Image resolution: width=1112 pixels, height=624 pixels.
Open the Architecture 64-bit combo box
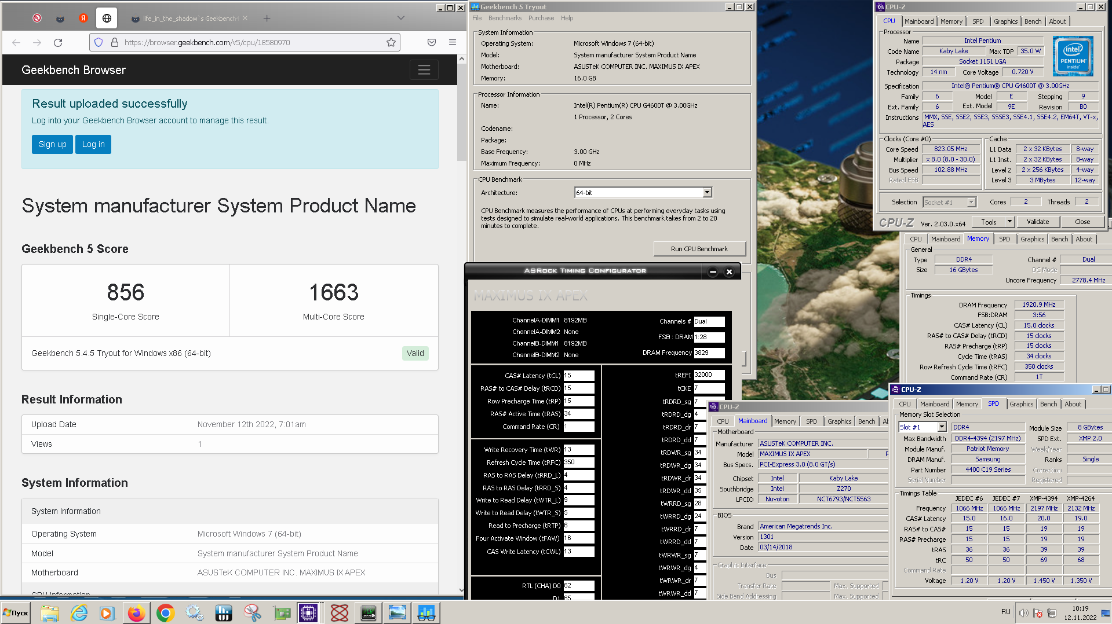643,193
